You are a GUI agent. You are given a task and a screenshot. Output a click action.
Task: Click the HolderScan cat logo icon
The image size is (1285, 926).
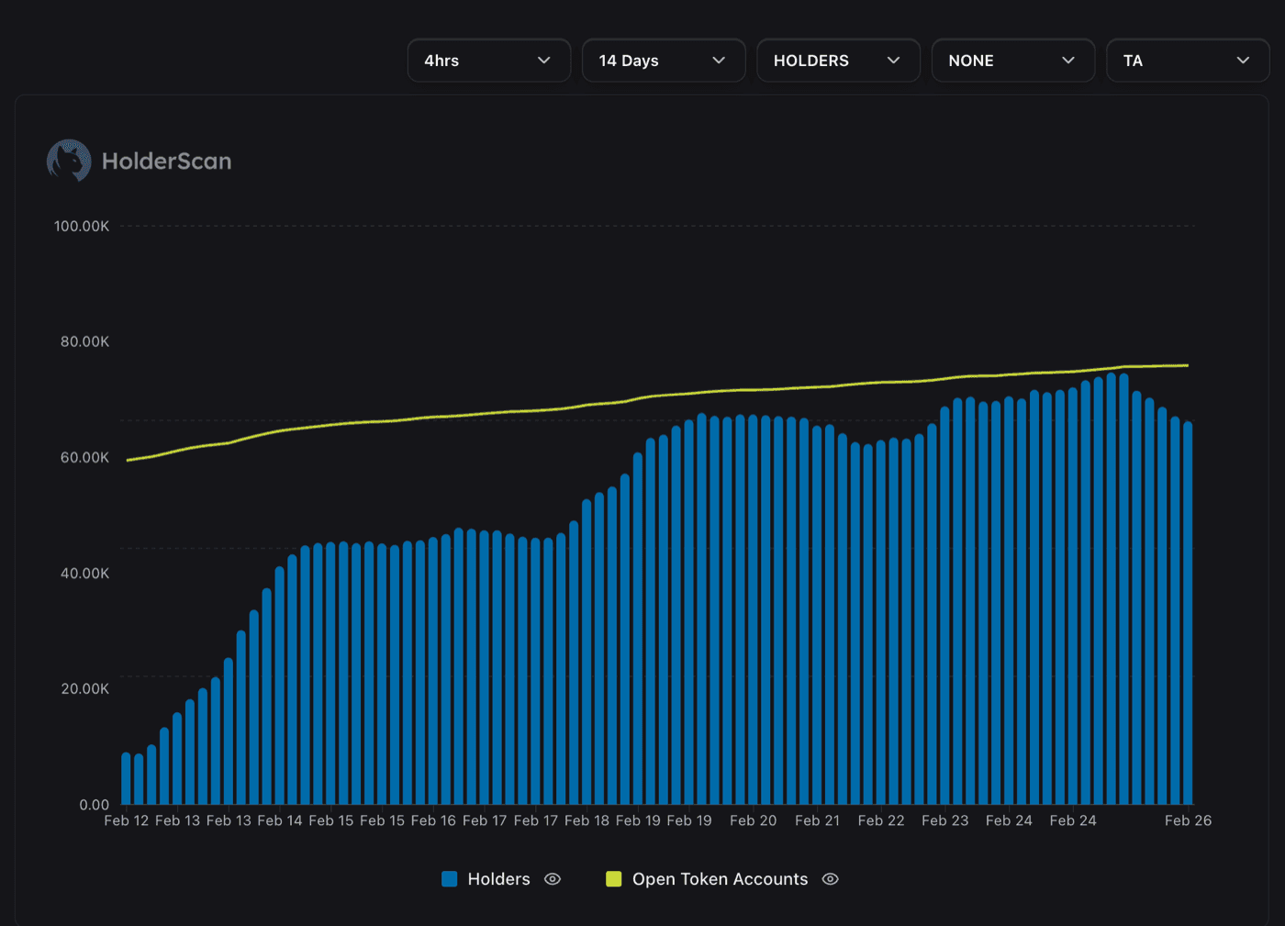(x=68, y=160)
